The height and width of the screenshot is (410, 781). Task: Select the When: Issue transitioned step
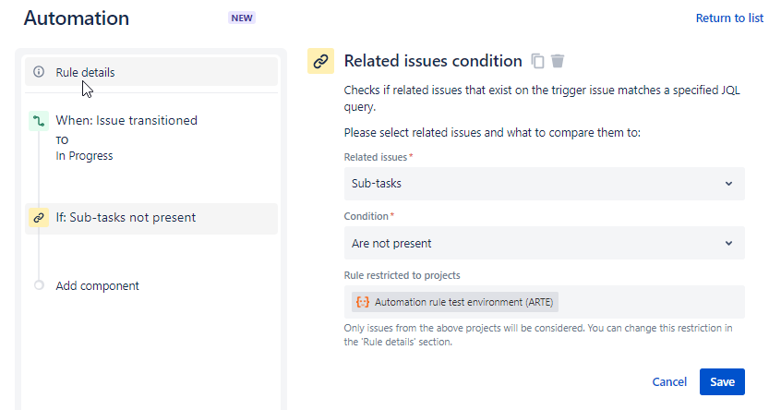126,121
